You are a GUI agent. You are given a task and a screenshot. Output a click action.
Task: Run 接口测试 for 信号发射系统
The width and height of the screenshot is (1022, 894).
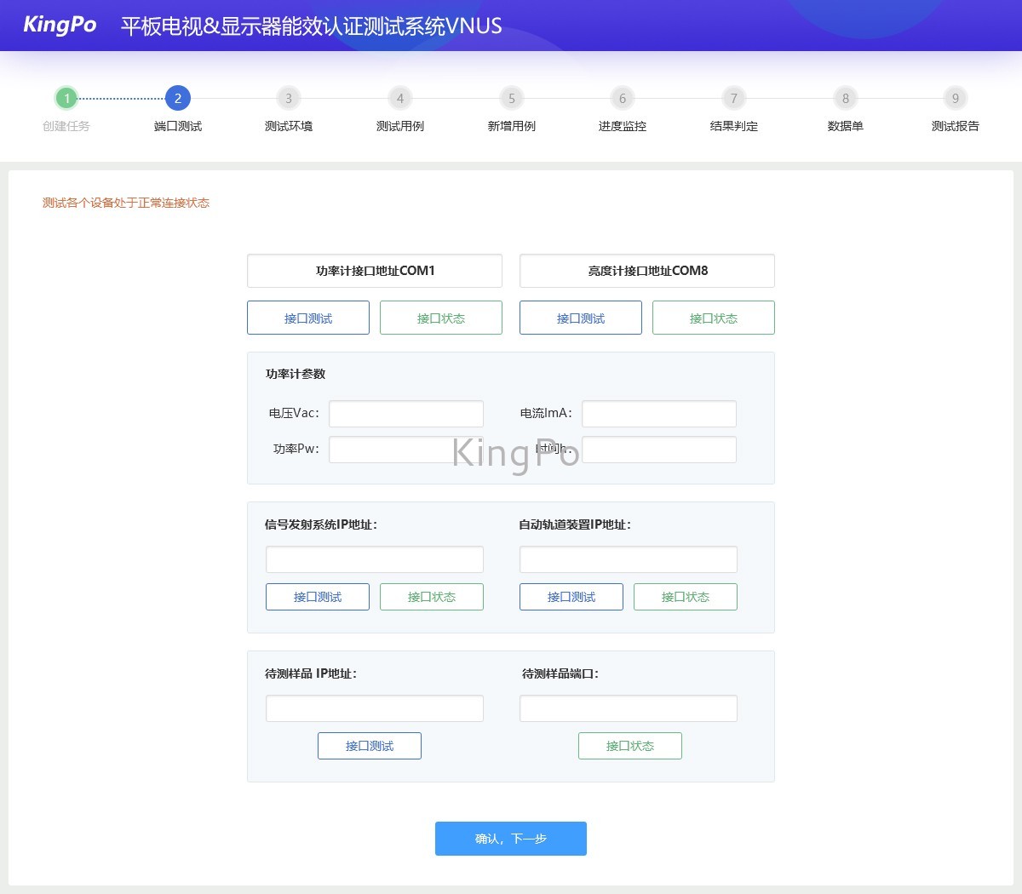[318, 597]
